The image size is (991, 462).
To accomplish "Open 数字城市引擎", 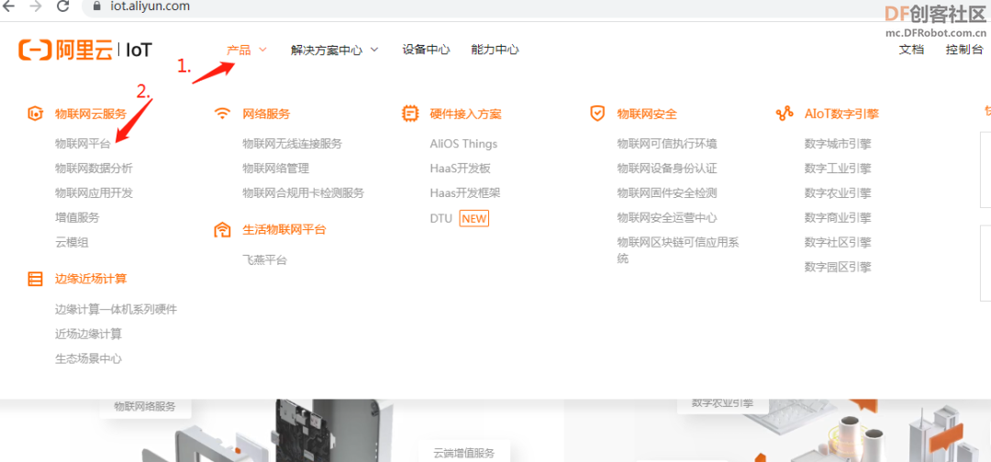I will pos(838,144).
